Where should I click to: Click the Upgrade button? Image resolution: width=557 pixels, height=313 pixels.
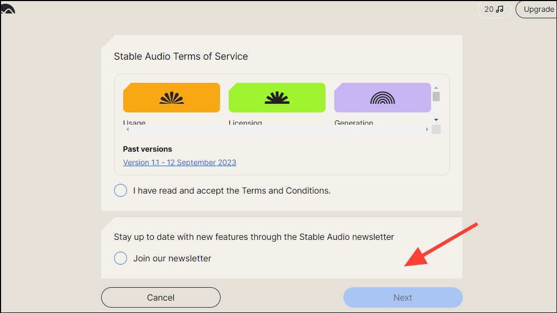[538, 9]
